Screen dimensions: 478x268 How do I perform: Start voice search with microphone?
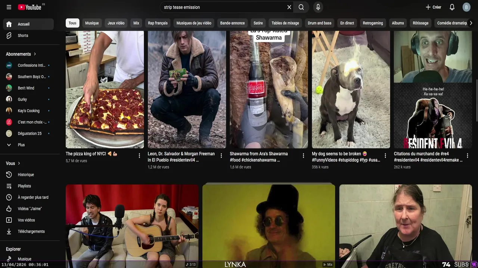pos(318,7)
